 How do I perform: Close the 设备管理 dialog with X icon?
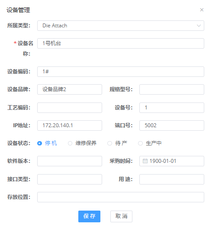click(202, 10)
